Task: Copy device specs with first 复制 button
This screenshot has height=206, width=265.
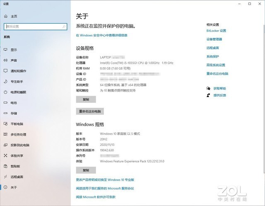Action: pos(86,99)
